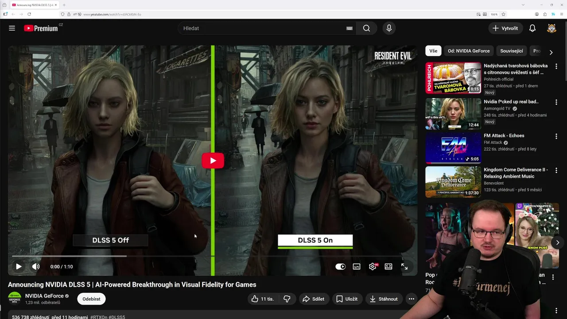This screenshot has width=567, height=319.
Task: Save video with Uložit button
Action: click(347, 299)
